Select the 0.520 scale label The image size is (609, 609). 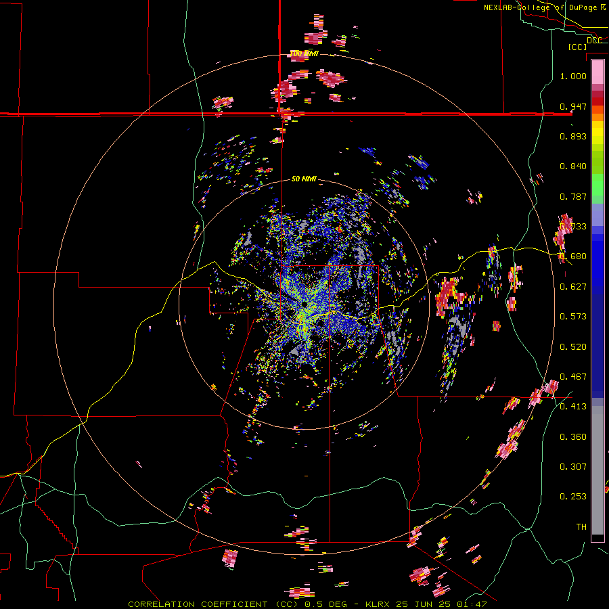573,346
